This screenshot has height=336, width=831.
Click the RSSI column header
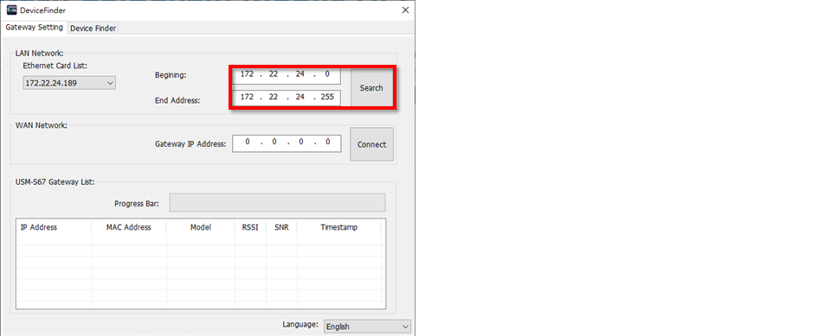[x=251, y=227]
